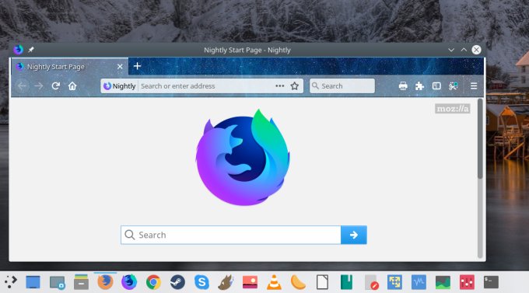This screenshot has width=529, height=293.
Task: Click the pin icon in title bar
Action: tap(31, 50)
